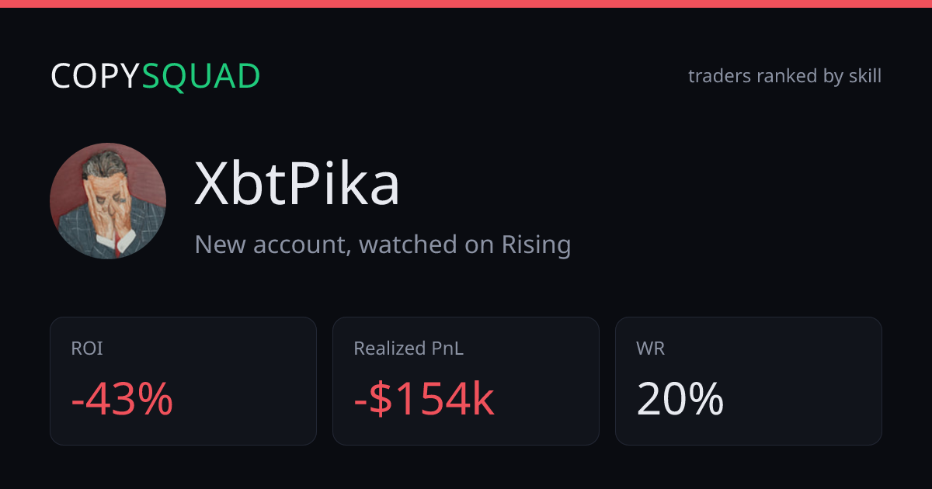Viewport: 932px width, 489px height.
Task: Open the Realized PnL stat card
Action: 466,381
